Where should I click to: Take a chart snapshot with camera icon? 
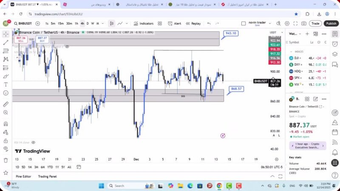point(304,23)
